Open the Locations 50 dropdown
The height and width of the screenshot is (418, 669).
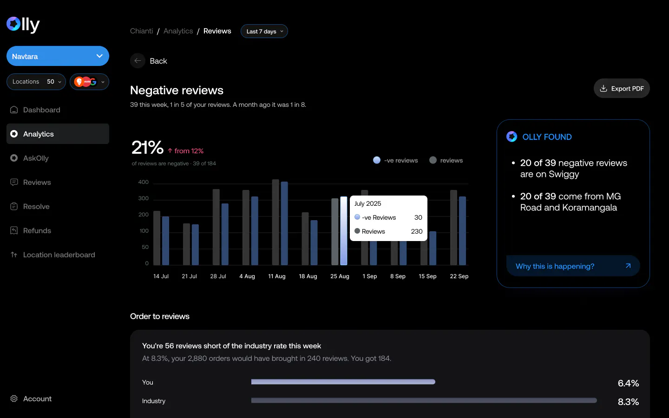tap(36, 82)
